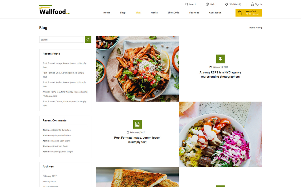This screenshot has height=187, width=301.
Task: Click the magnifier icon next to Search in header
Action: [x=187, y=4]
